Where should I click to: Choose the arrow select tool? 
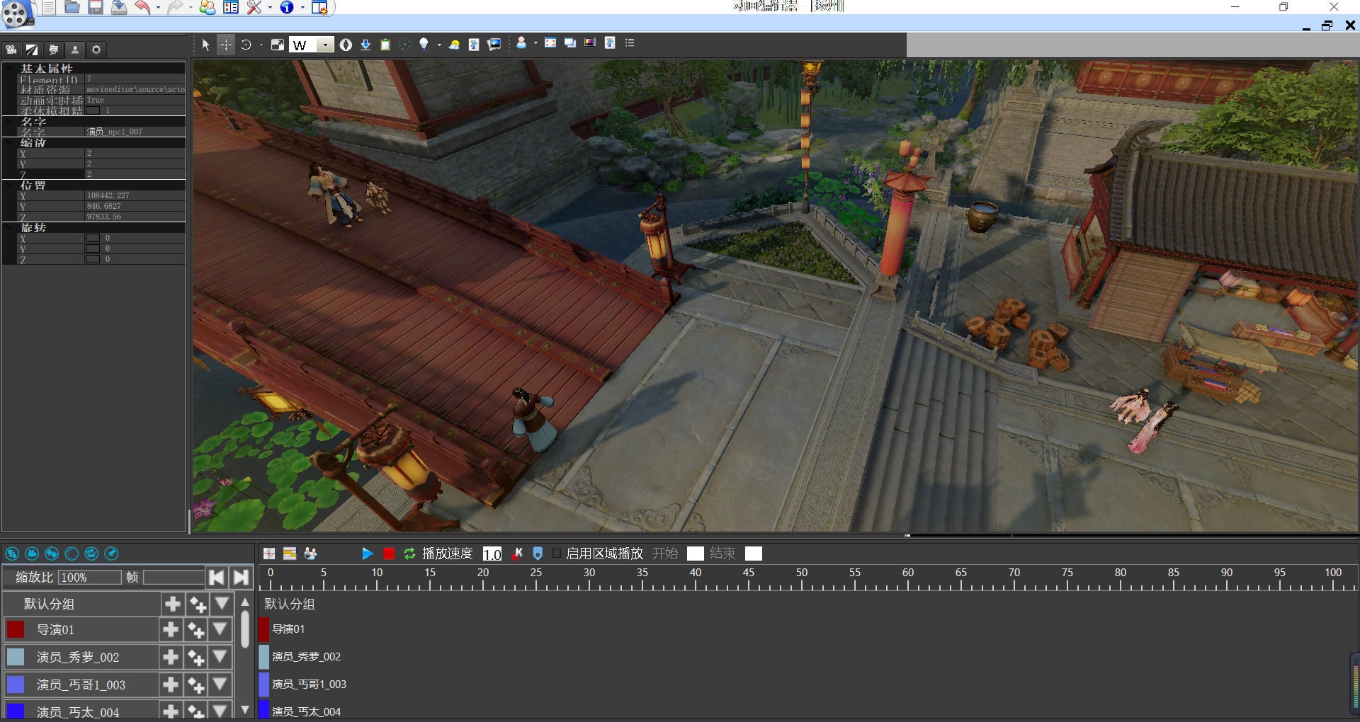click(206, 45)
